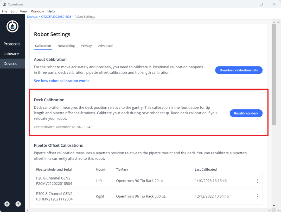This screenshot has width=281, height=212.
Task: Open the OT2CEP20220301R03 breadcrumb link
Action: pos(56,17)
